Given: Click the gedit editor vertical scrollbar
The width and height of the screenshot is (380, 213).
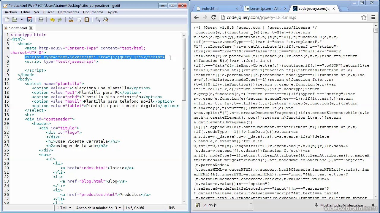Looking at the screenshot, I should point(184,69).
